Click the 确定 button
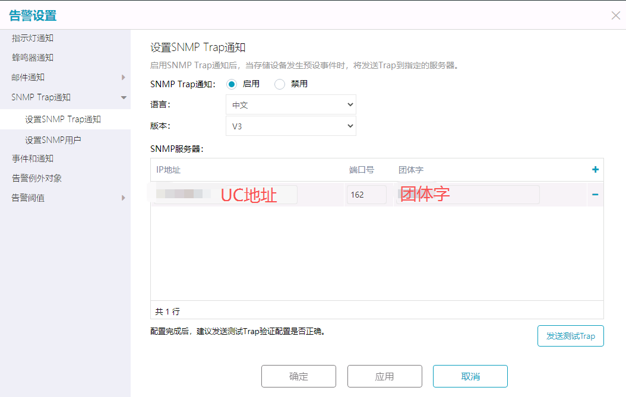This screenshot has height=397, width=626. [299, 376]
